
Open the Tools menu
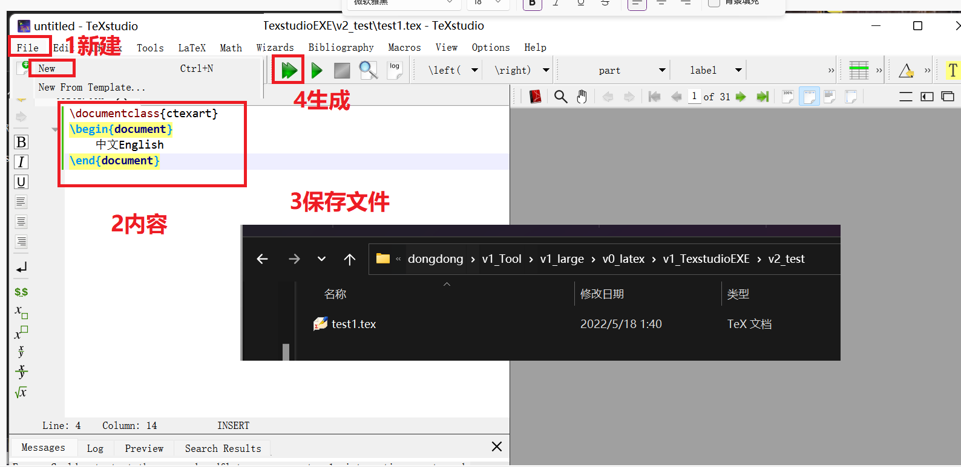pyautogui.click(x=150, y=48)
